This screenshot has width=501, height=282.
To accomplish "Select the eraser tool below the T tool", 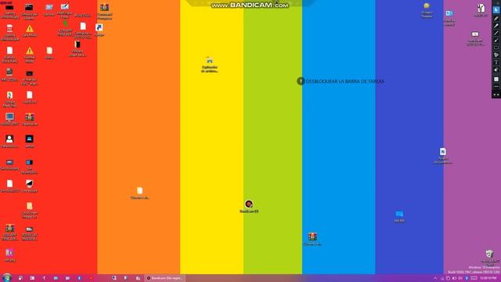I will [x=496, y=70].
